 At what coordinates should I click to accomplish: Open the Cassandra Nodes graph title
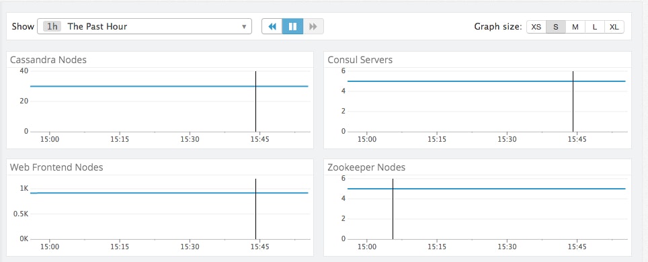pyautogui.click(x=48, y=60)
